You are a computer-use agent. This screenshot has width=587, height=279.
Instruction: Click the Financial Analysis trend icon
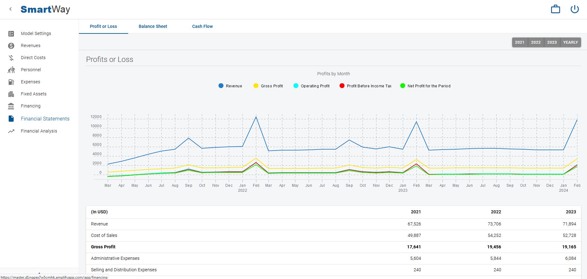(11, 131)
